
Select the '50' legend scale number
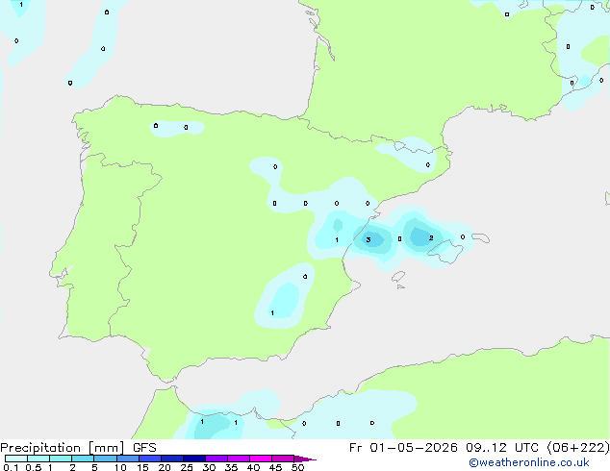click(297, 467)
